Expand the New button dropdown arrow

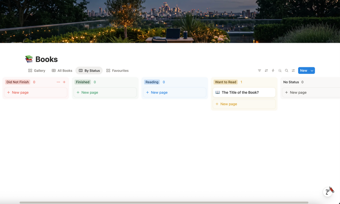pos(312,71)
